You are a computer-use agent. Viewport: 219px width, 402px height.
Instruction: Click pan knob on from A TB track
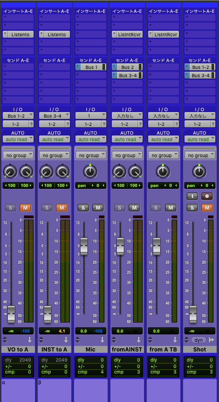click(x=163, y=171)
